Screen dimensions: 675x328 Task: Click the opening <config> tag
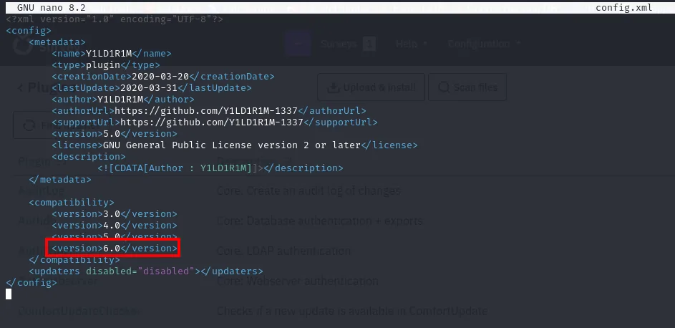(29, 31)
